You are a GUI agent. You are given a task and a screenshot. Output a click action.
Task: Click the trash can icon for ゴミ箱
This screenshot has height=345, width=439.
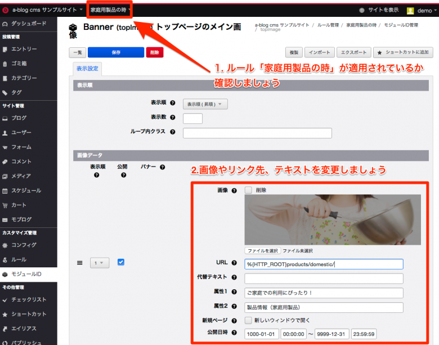[5, 64]
